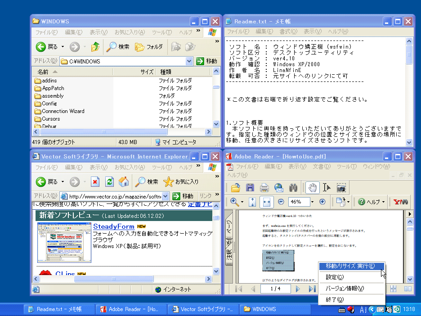Toggle the Folders (フォルダ) pane in WINDOWS explorer
Viewport: 421px width, 316px height.
coord(149,47)
